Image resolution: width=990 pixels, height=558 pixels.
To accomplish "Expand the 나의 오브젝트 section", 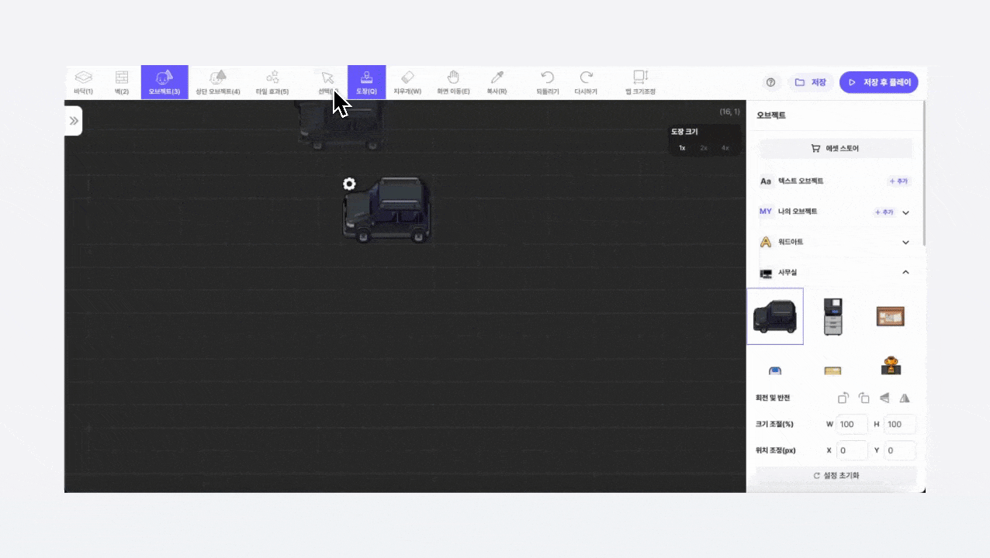I will click(x=905, y=212).
